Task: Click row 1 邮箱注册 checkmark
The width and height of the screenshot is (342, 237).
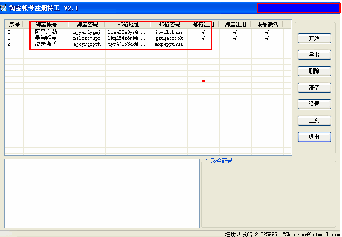Action: click(203, 38)
